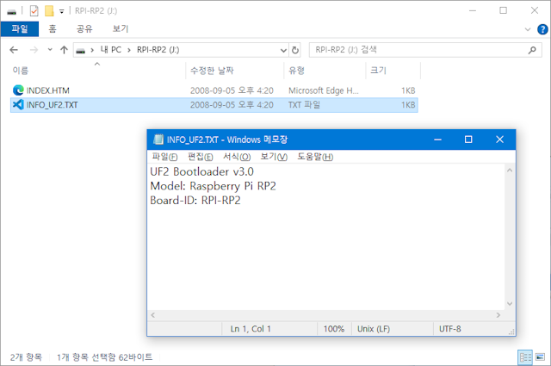Click the New Folder quick access icon

49,11
